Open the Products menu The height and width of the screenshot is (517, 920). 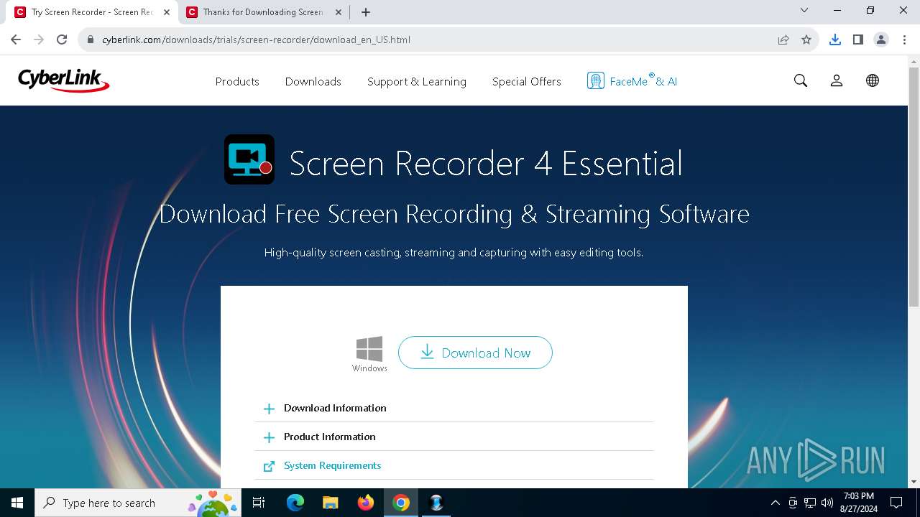[237, 82]
